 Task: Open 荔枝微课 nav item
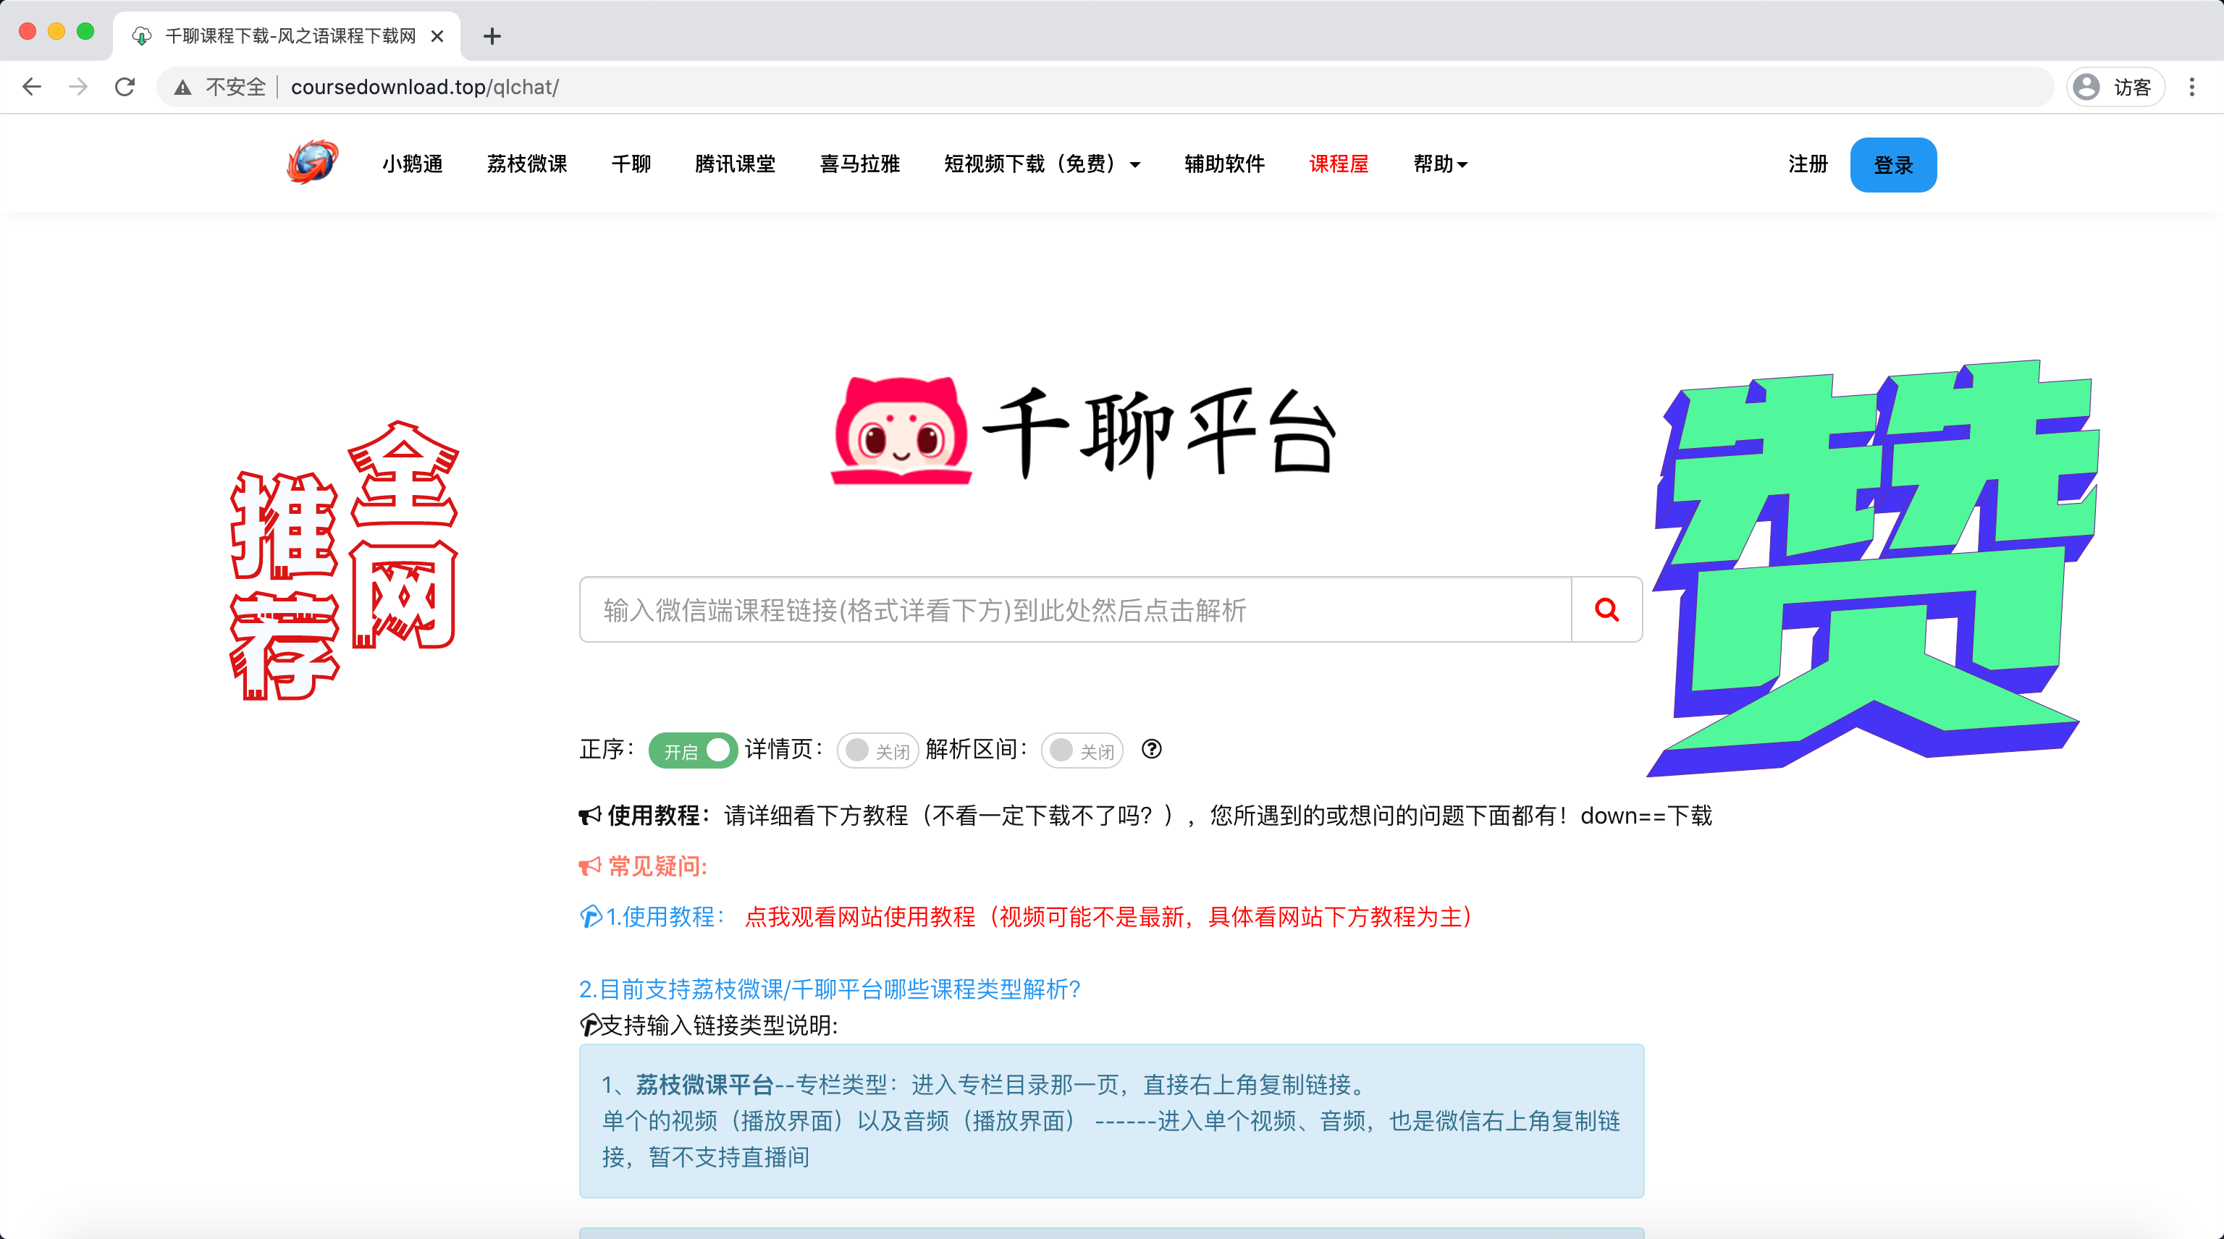pyautogui.click(x=526, y=164)
